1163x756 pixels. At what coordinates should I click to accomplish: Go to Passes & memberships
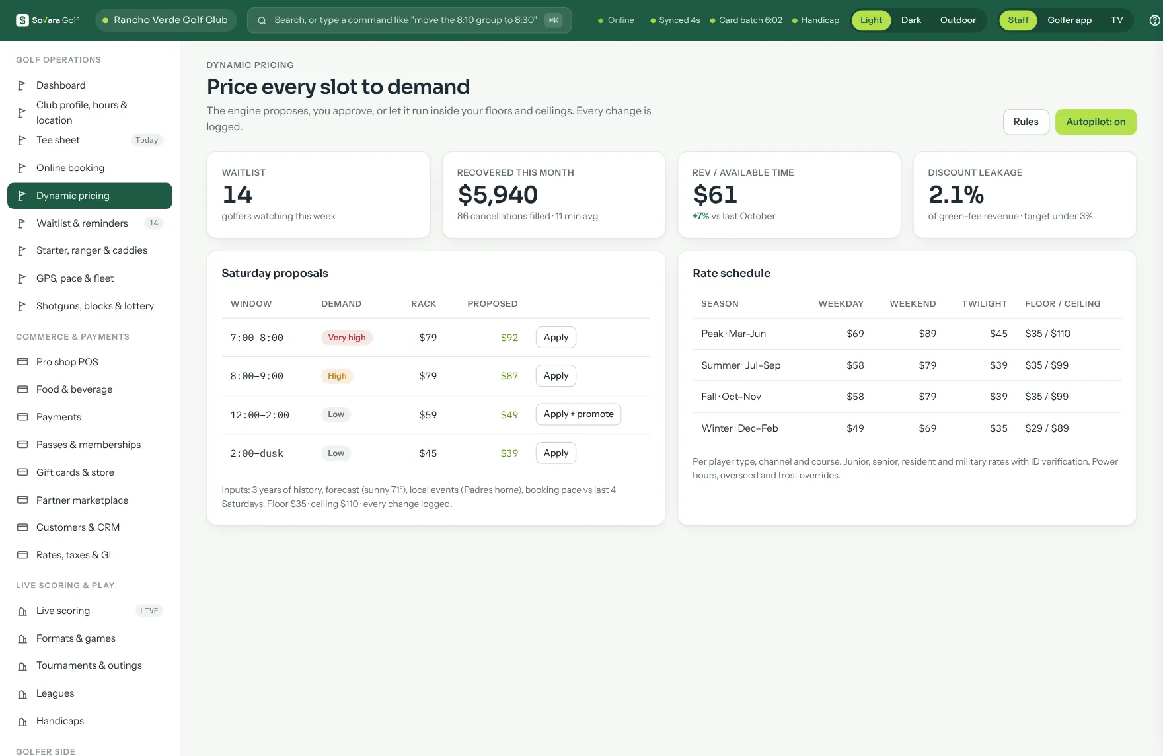(90, 445)
